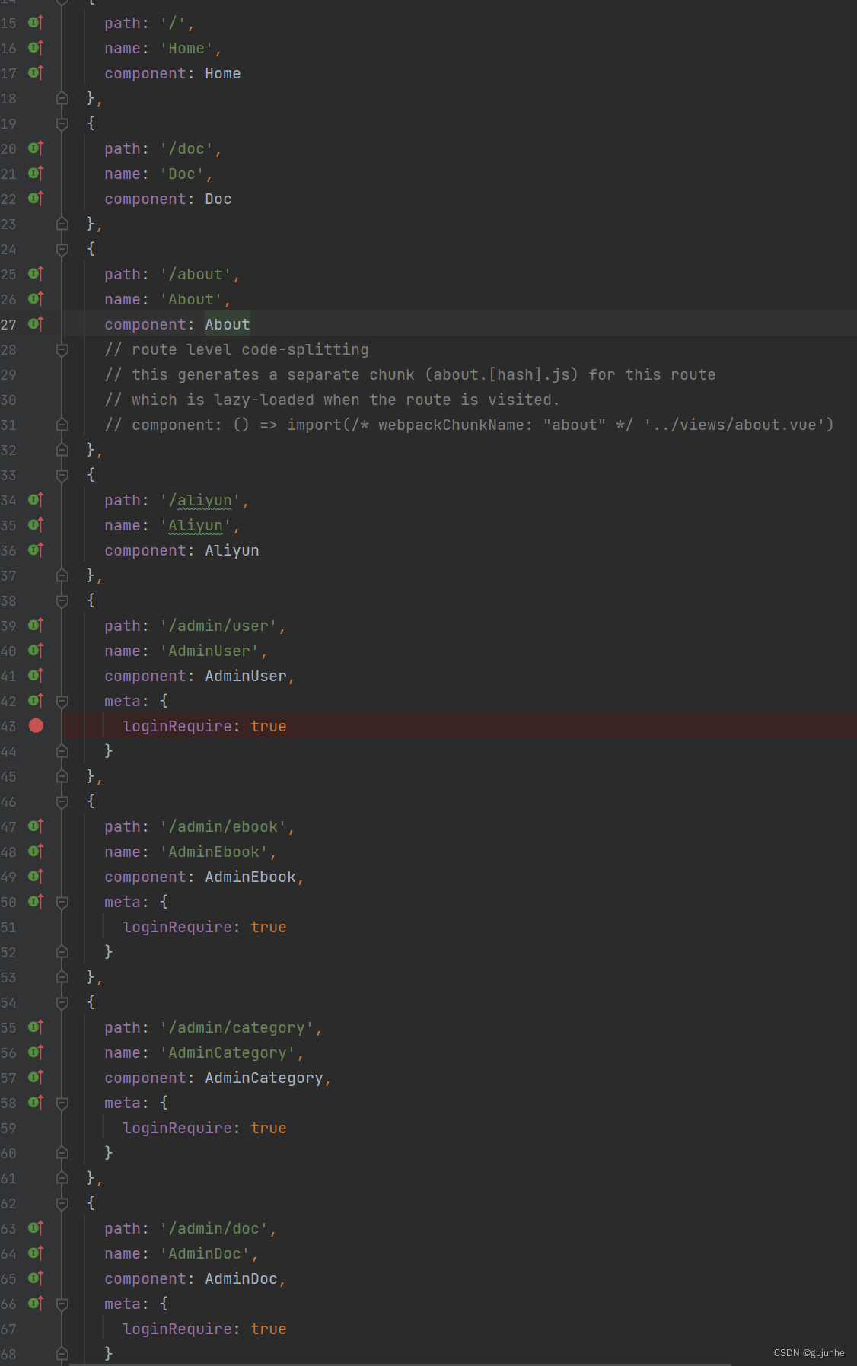
Task: Click the implements gutter icon on line 35
Action: point(36,525)
